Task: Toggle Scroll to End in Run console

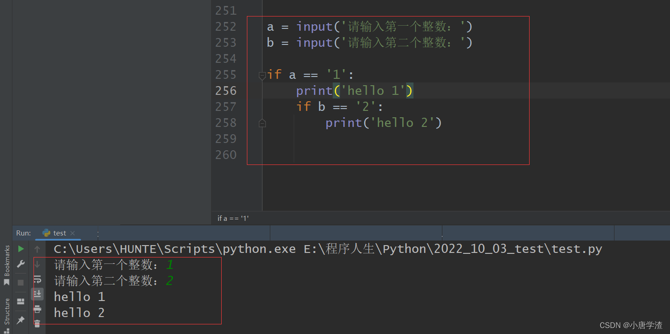Action: point(37,294)
